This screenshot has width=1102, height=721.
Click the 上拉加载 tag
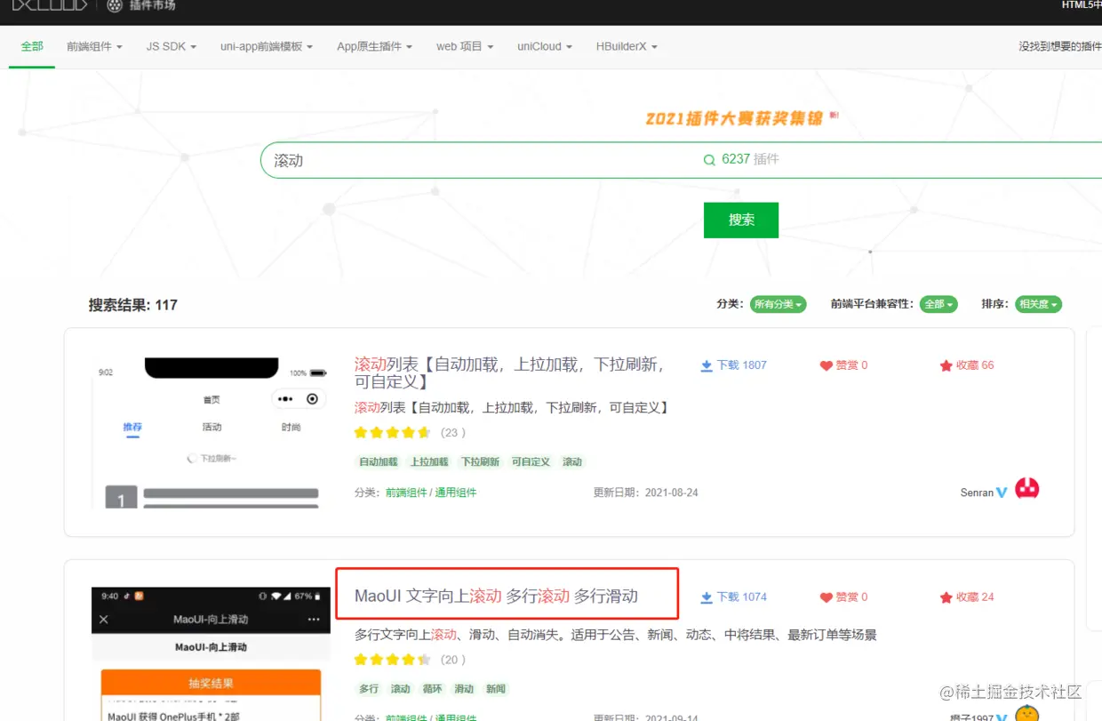(x=429, y=462)
